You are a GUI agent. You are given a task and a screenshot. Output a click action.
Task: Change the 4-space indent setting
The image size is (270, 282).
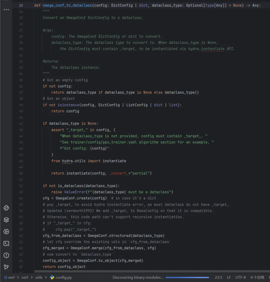click(x=257, y=277)
